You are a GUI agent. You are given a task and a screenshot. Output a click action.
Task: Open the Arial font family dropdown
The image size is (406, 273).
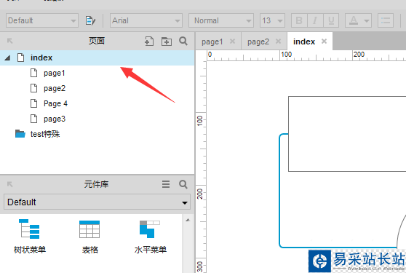[146, 20]
